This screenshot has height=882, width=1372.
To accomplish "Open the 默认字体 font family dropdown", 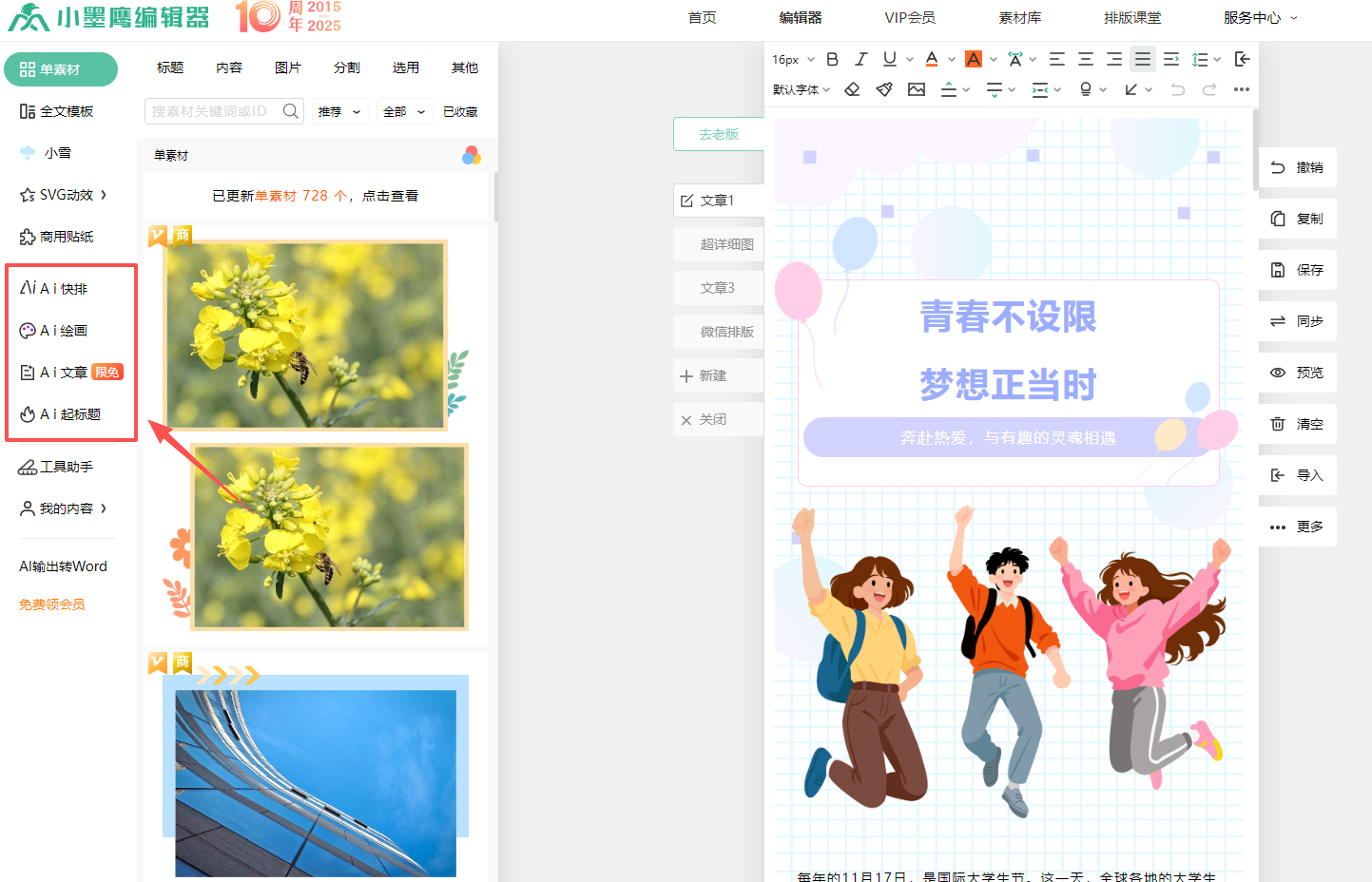I will pyautogui.click(x=802, y=89).
